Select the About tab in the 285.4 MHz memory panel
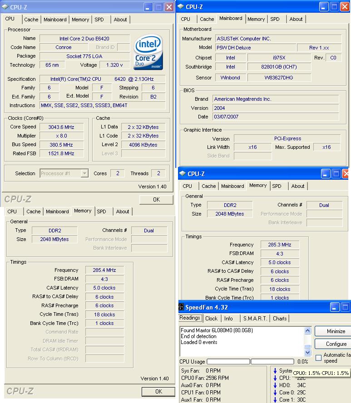 coord(123,211)
